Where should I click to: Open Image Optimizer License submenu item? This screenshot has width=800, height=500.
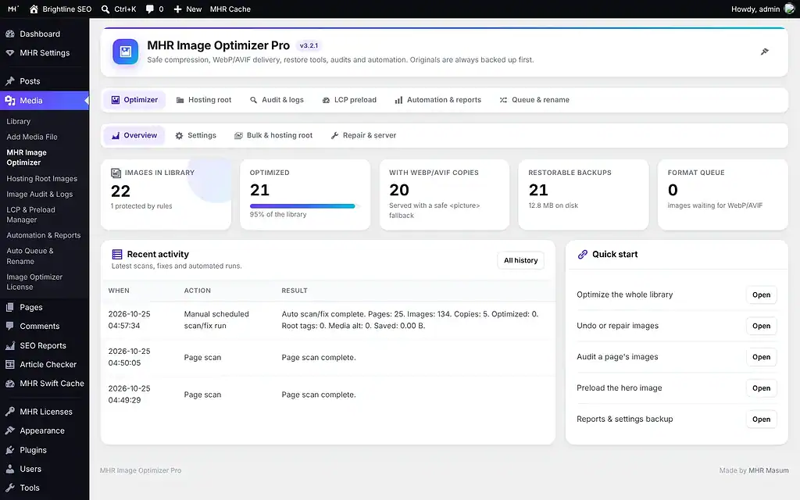coord(34,281)
